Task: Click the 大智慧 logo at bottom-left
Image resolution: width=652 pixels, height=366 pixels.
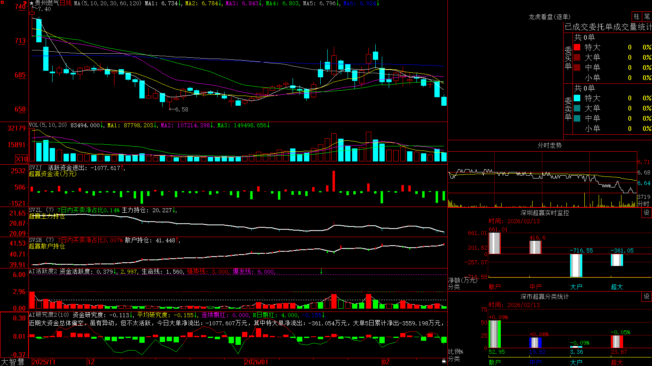Action: tap(12, 362)
